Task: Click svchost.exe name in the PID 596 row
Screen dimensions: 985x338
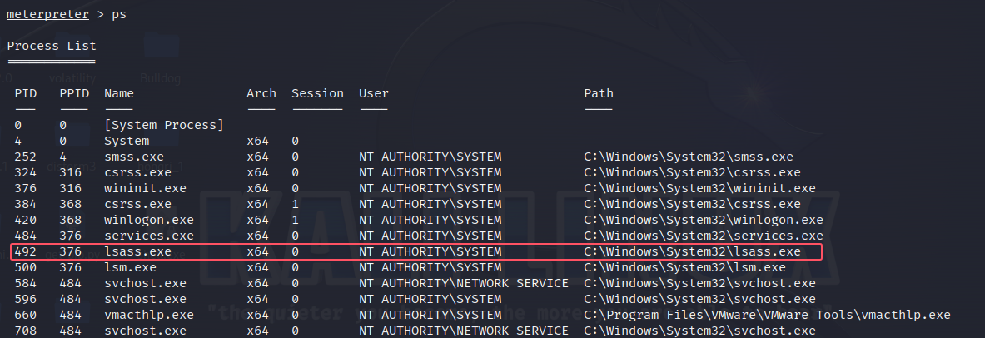Action: pos(145,299)
